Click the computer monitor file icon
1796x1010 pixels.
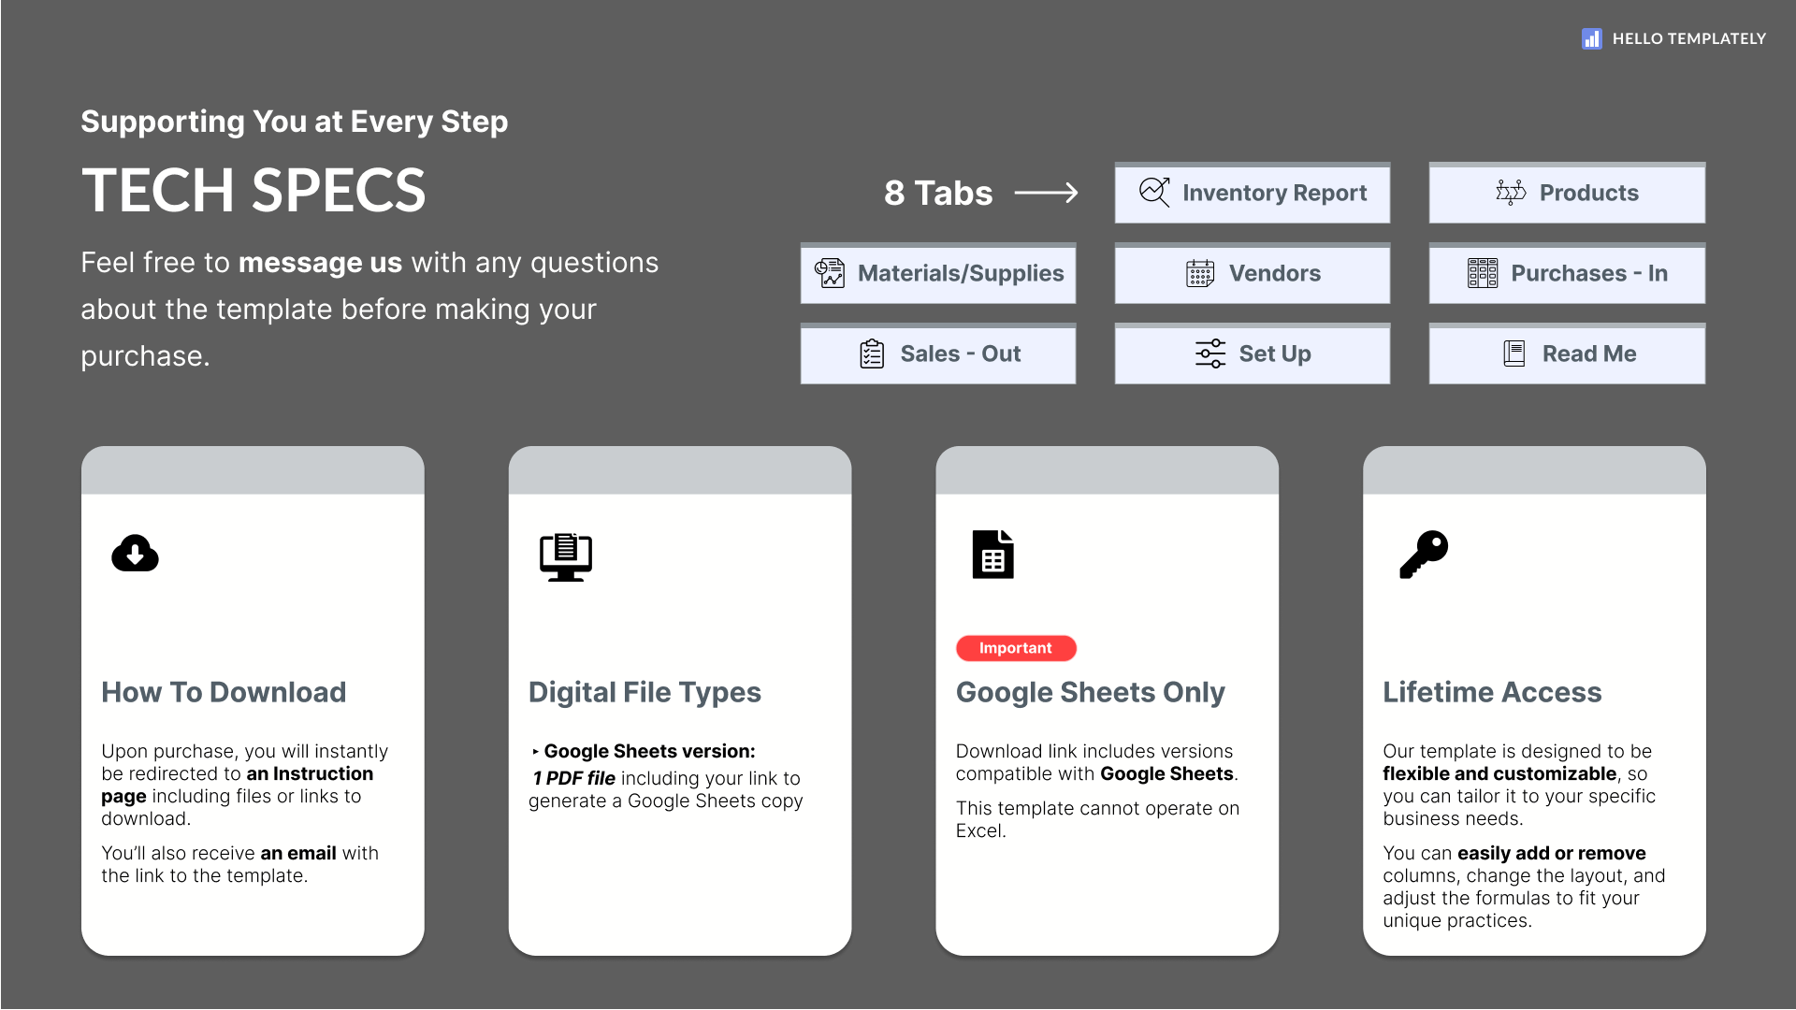point(565,556)
